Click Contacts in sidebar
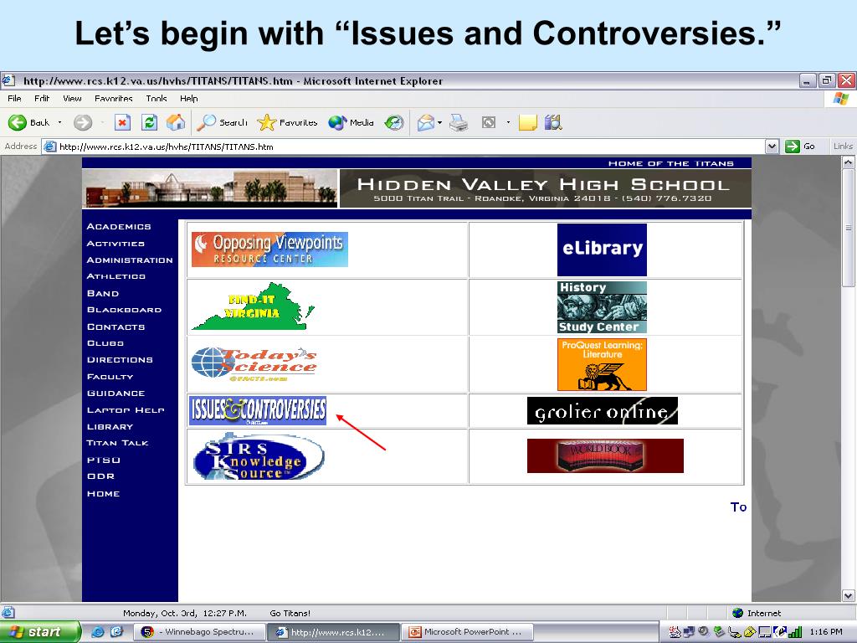 (x=115, y=327)
